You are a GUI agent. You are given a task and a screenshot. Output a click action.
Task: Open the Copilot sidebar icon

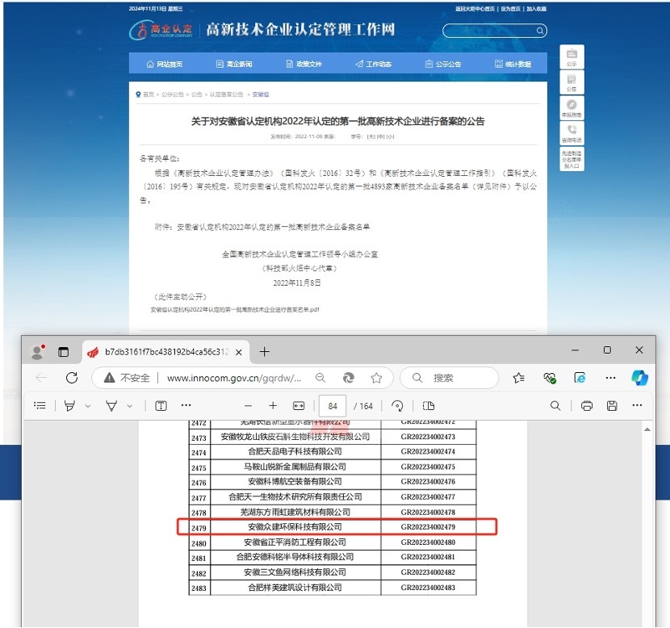[639, 378]
